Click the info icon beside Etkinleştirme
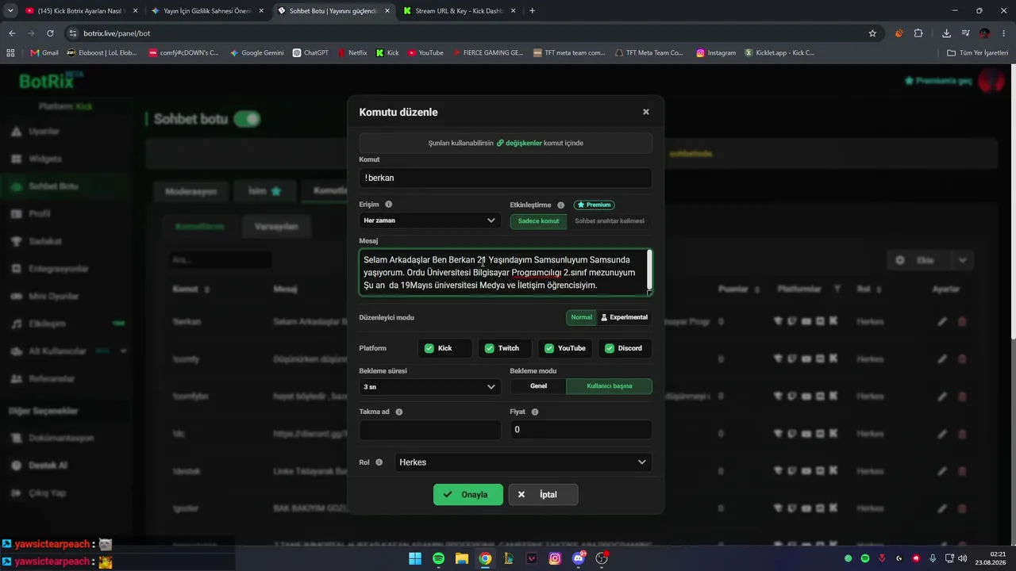This screenshot has width=1016, height=571. click(x=560, y=205)
